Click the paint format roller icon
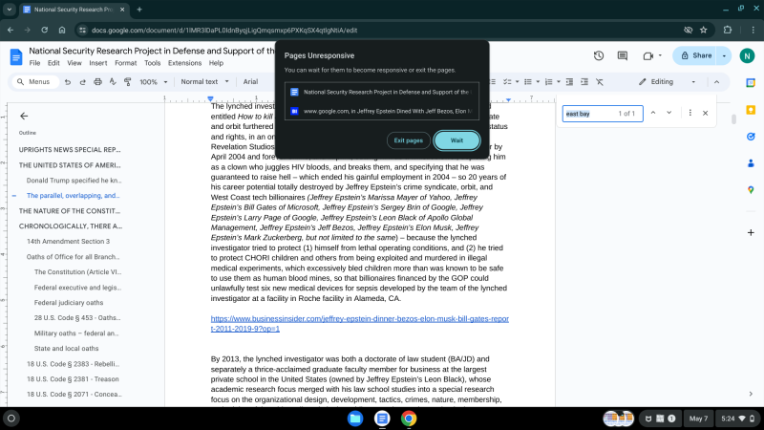Viewport: 764px width, 430px height. point(128,82)
